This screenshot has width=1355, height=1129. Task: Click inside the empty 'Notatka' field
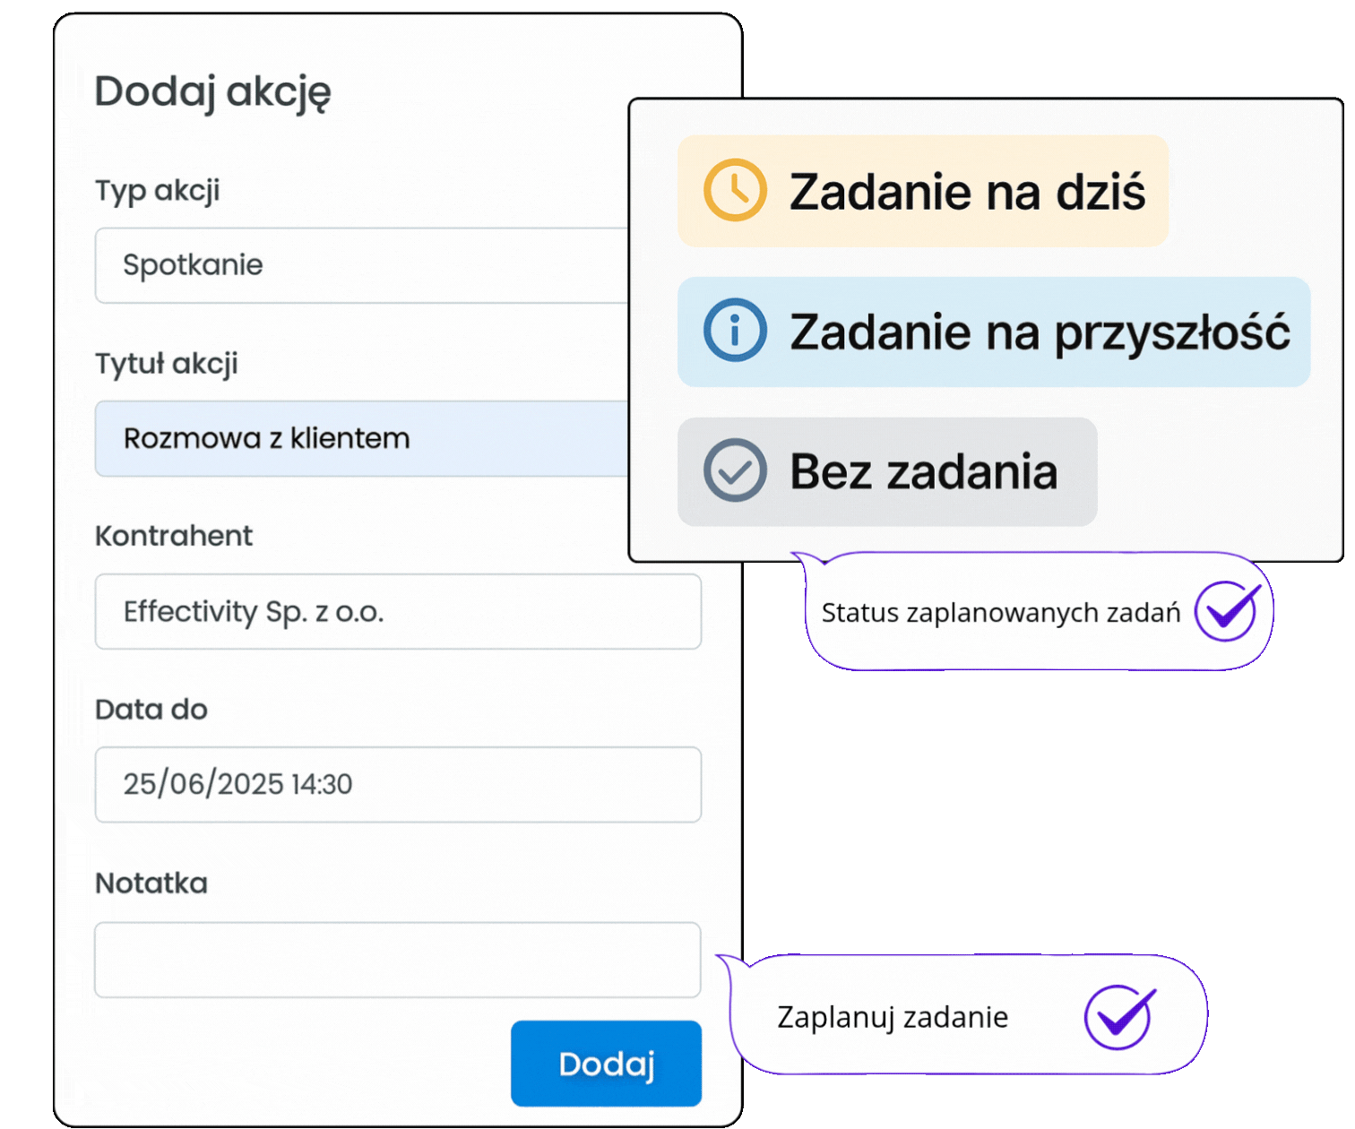click(398, 960)
